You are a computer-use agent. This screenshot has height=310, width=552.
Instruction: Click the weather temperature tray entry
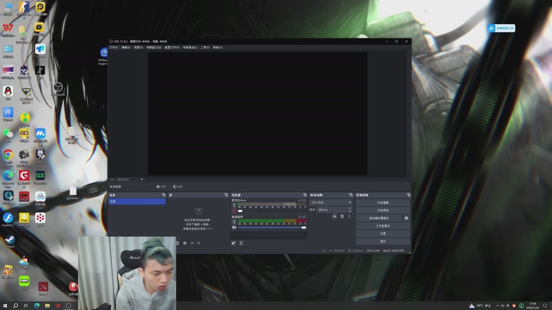(480, 306)
